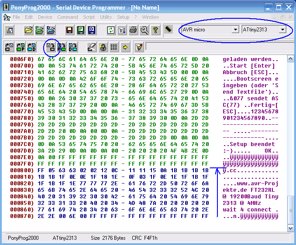
Task: Open a device file with the yellow folder icon
Action: (x=29, y=30)
